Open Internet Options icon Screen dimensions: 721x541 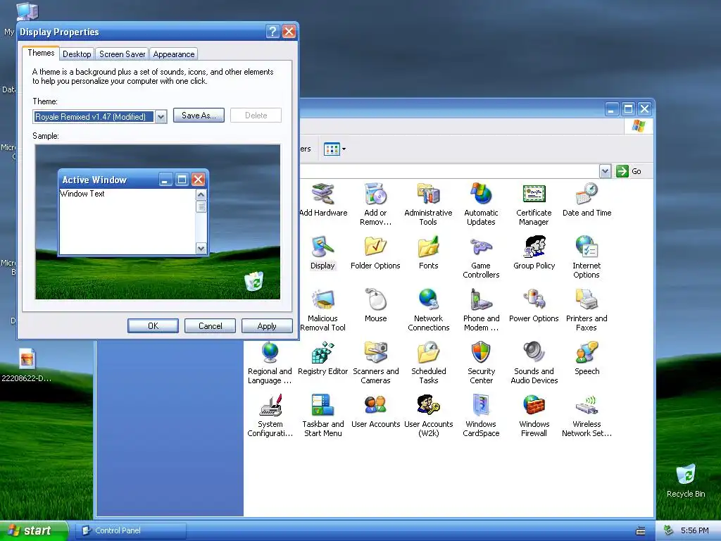(587, 257)
